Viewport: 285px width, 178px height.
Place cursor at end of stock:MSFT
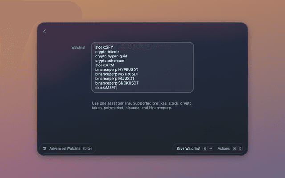tap(116, 88)
